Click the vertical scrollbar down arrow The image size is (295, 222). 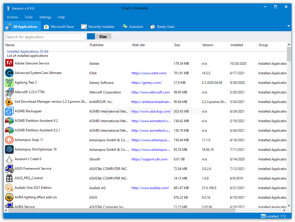[x=289, y=206]
